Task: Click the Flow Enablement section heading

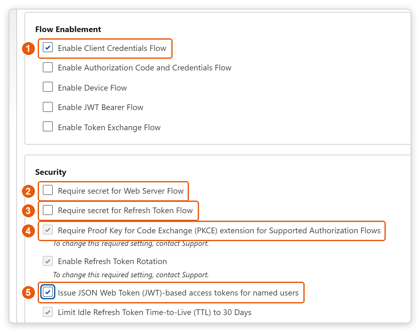Action: click(68, 29)
